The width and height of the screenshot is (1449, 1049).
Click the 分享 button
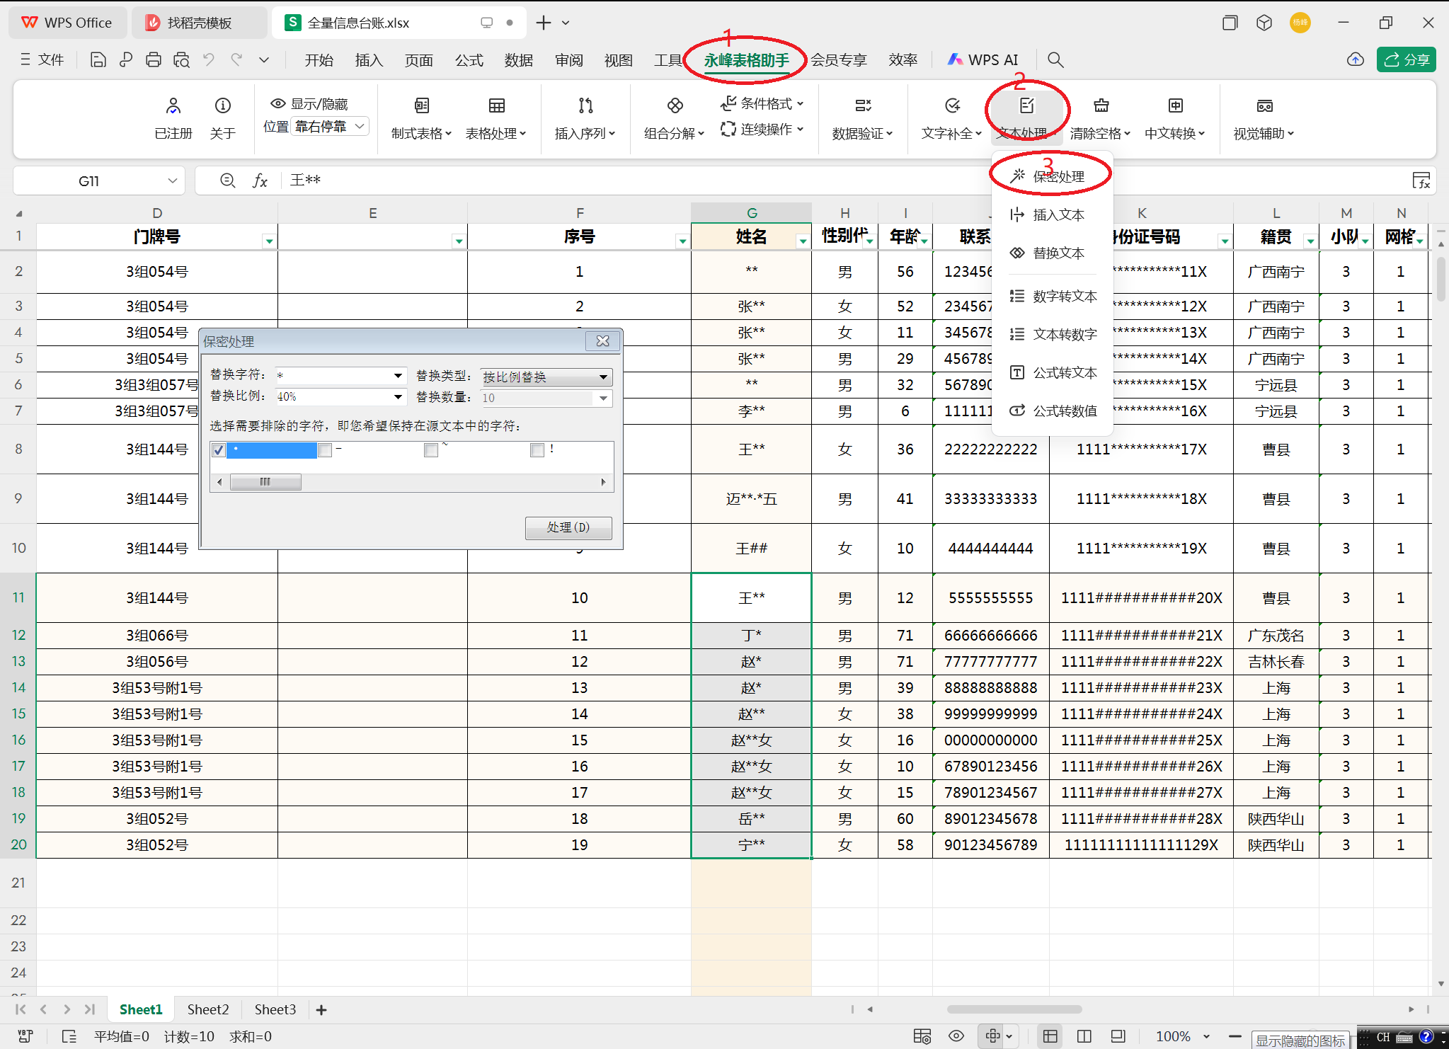tap(1406, 59)
